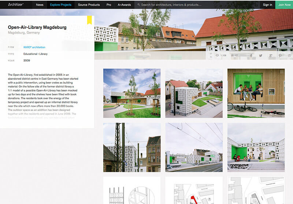Open photo of library with lawn and trees
This screenshot has height=204, width=293.
pos(132,93)
